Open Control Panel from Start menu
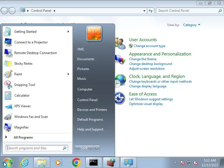This screenshot has width=224, height=168. pos(87,100)
